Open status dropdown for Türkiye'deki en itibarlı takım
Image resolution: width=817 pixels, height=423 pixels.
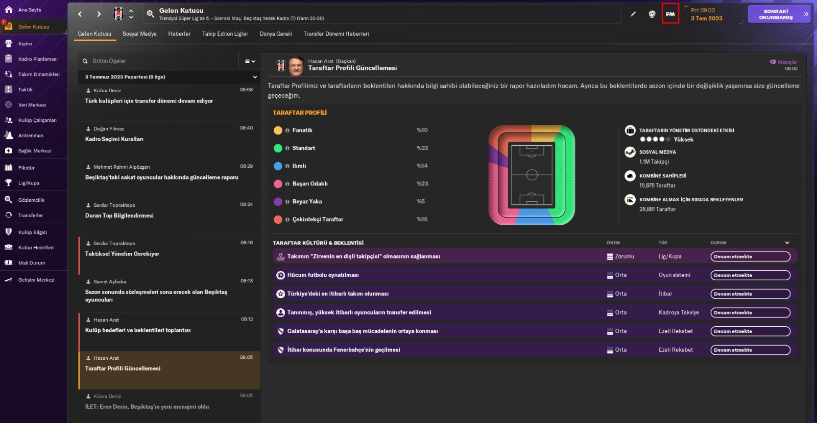click(750, 294)
